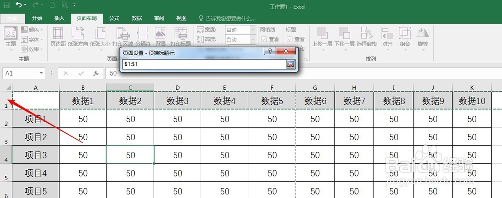
Task: Switch to the 数据 tab
Action: coord(137,18)
